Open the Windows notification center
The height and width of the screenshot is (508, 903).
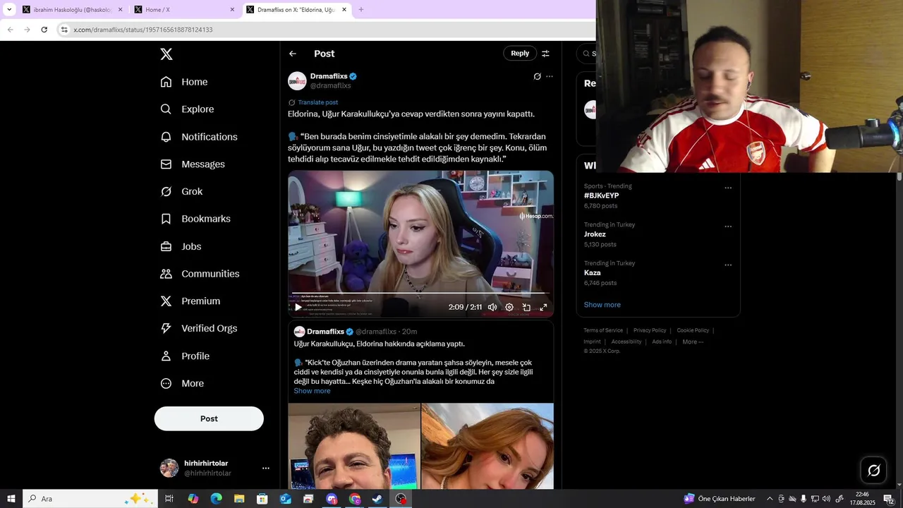point(888,499)
